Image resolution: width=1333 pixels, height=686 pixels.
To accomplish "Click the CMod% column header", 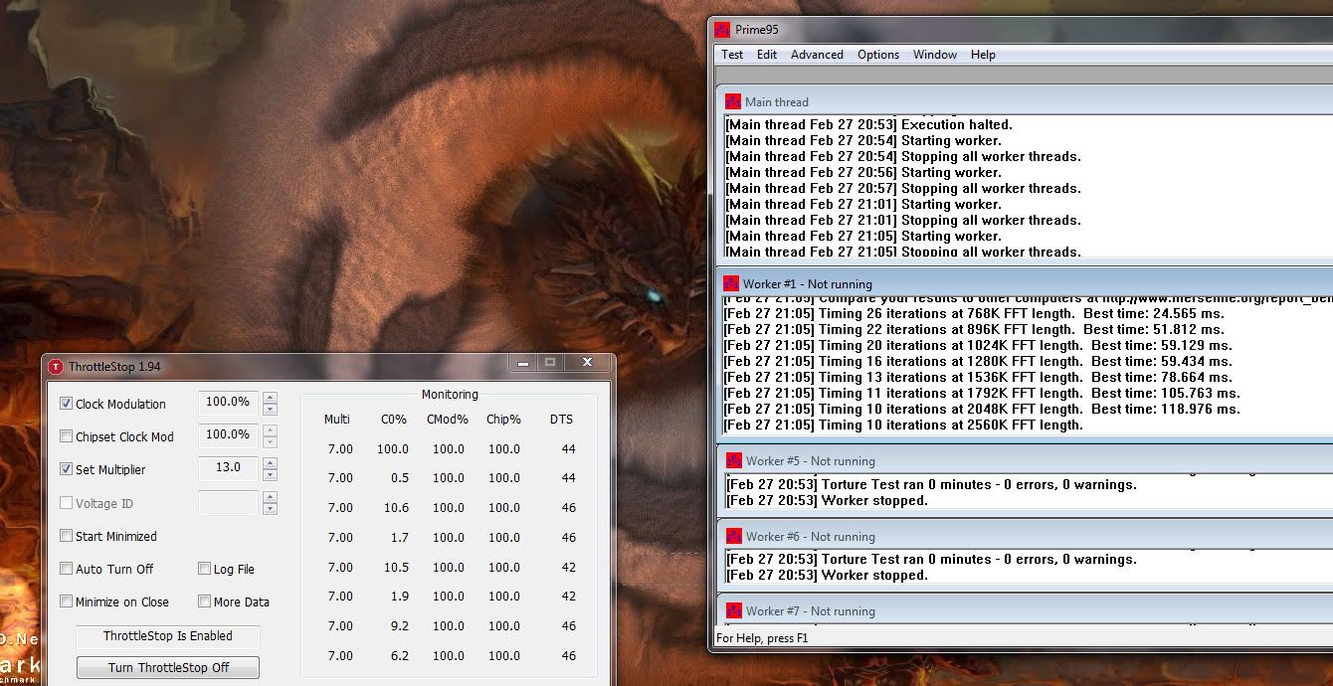I will [448, 420].
